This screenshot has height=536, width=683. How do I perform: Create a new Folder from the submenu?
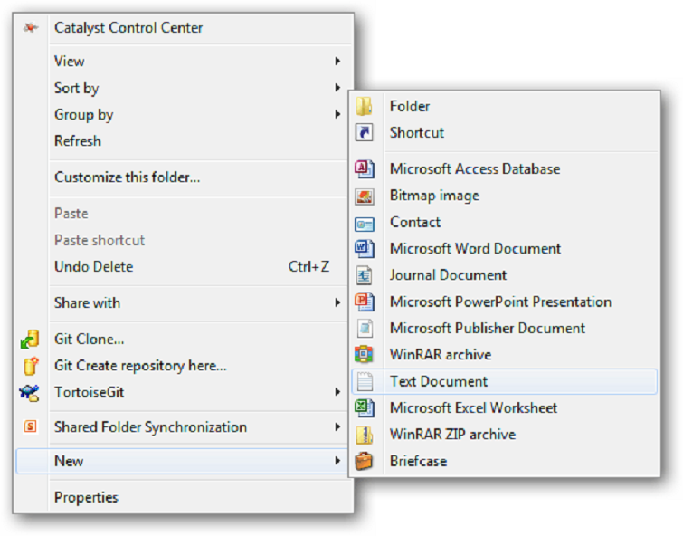click(410, 107)
